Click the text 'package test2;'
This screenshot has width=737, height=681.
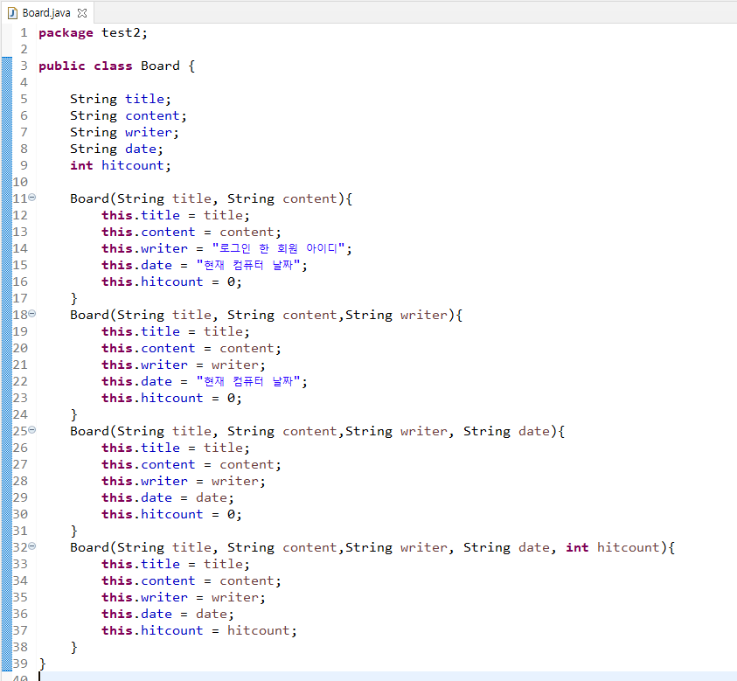[93, 33]
